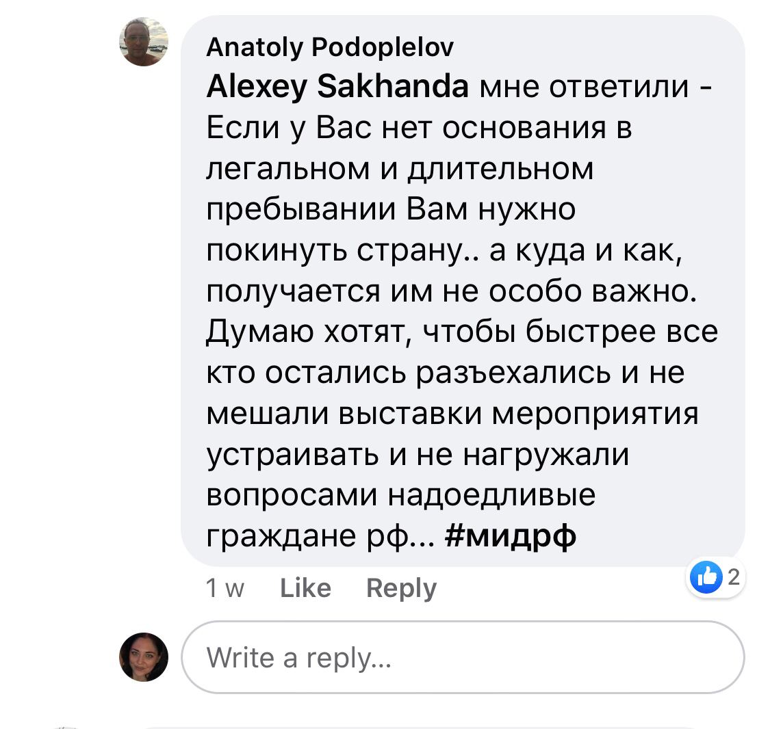Click the word "надоедливые" in the comment
The height and width of the screenshot is (729, 770).
click(492, 494)
